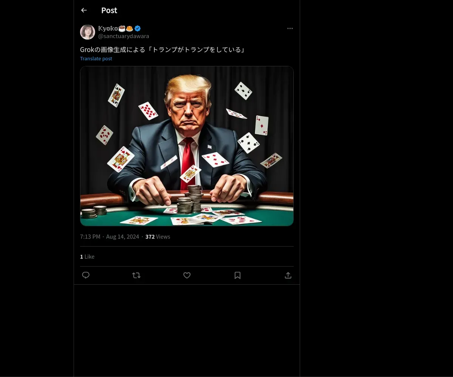This screenshot has width=453, height=377.
Task: View the 1 Like list
Action: click(x=87, y=256)
